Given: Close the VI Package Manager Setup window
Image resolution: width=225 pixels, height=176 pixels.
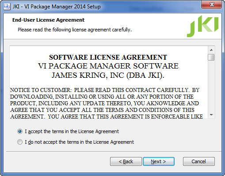Looking at the screenshot, I should (x=211, y=4).
